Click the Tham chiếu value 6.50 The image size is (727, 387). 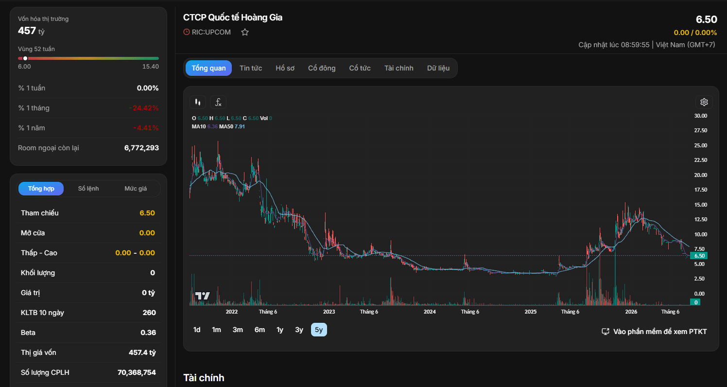147,213
